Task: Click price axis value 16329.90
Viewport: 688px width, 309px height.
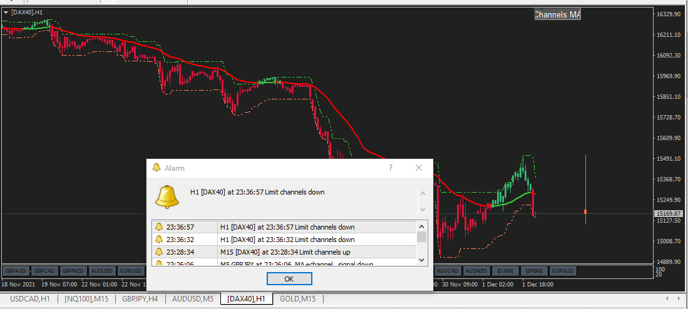Action: coord(668,14)
